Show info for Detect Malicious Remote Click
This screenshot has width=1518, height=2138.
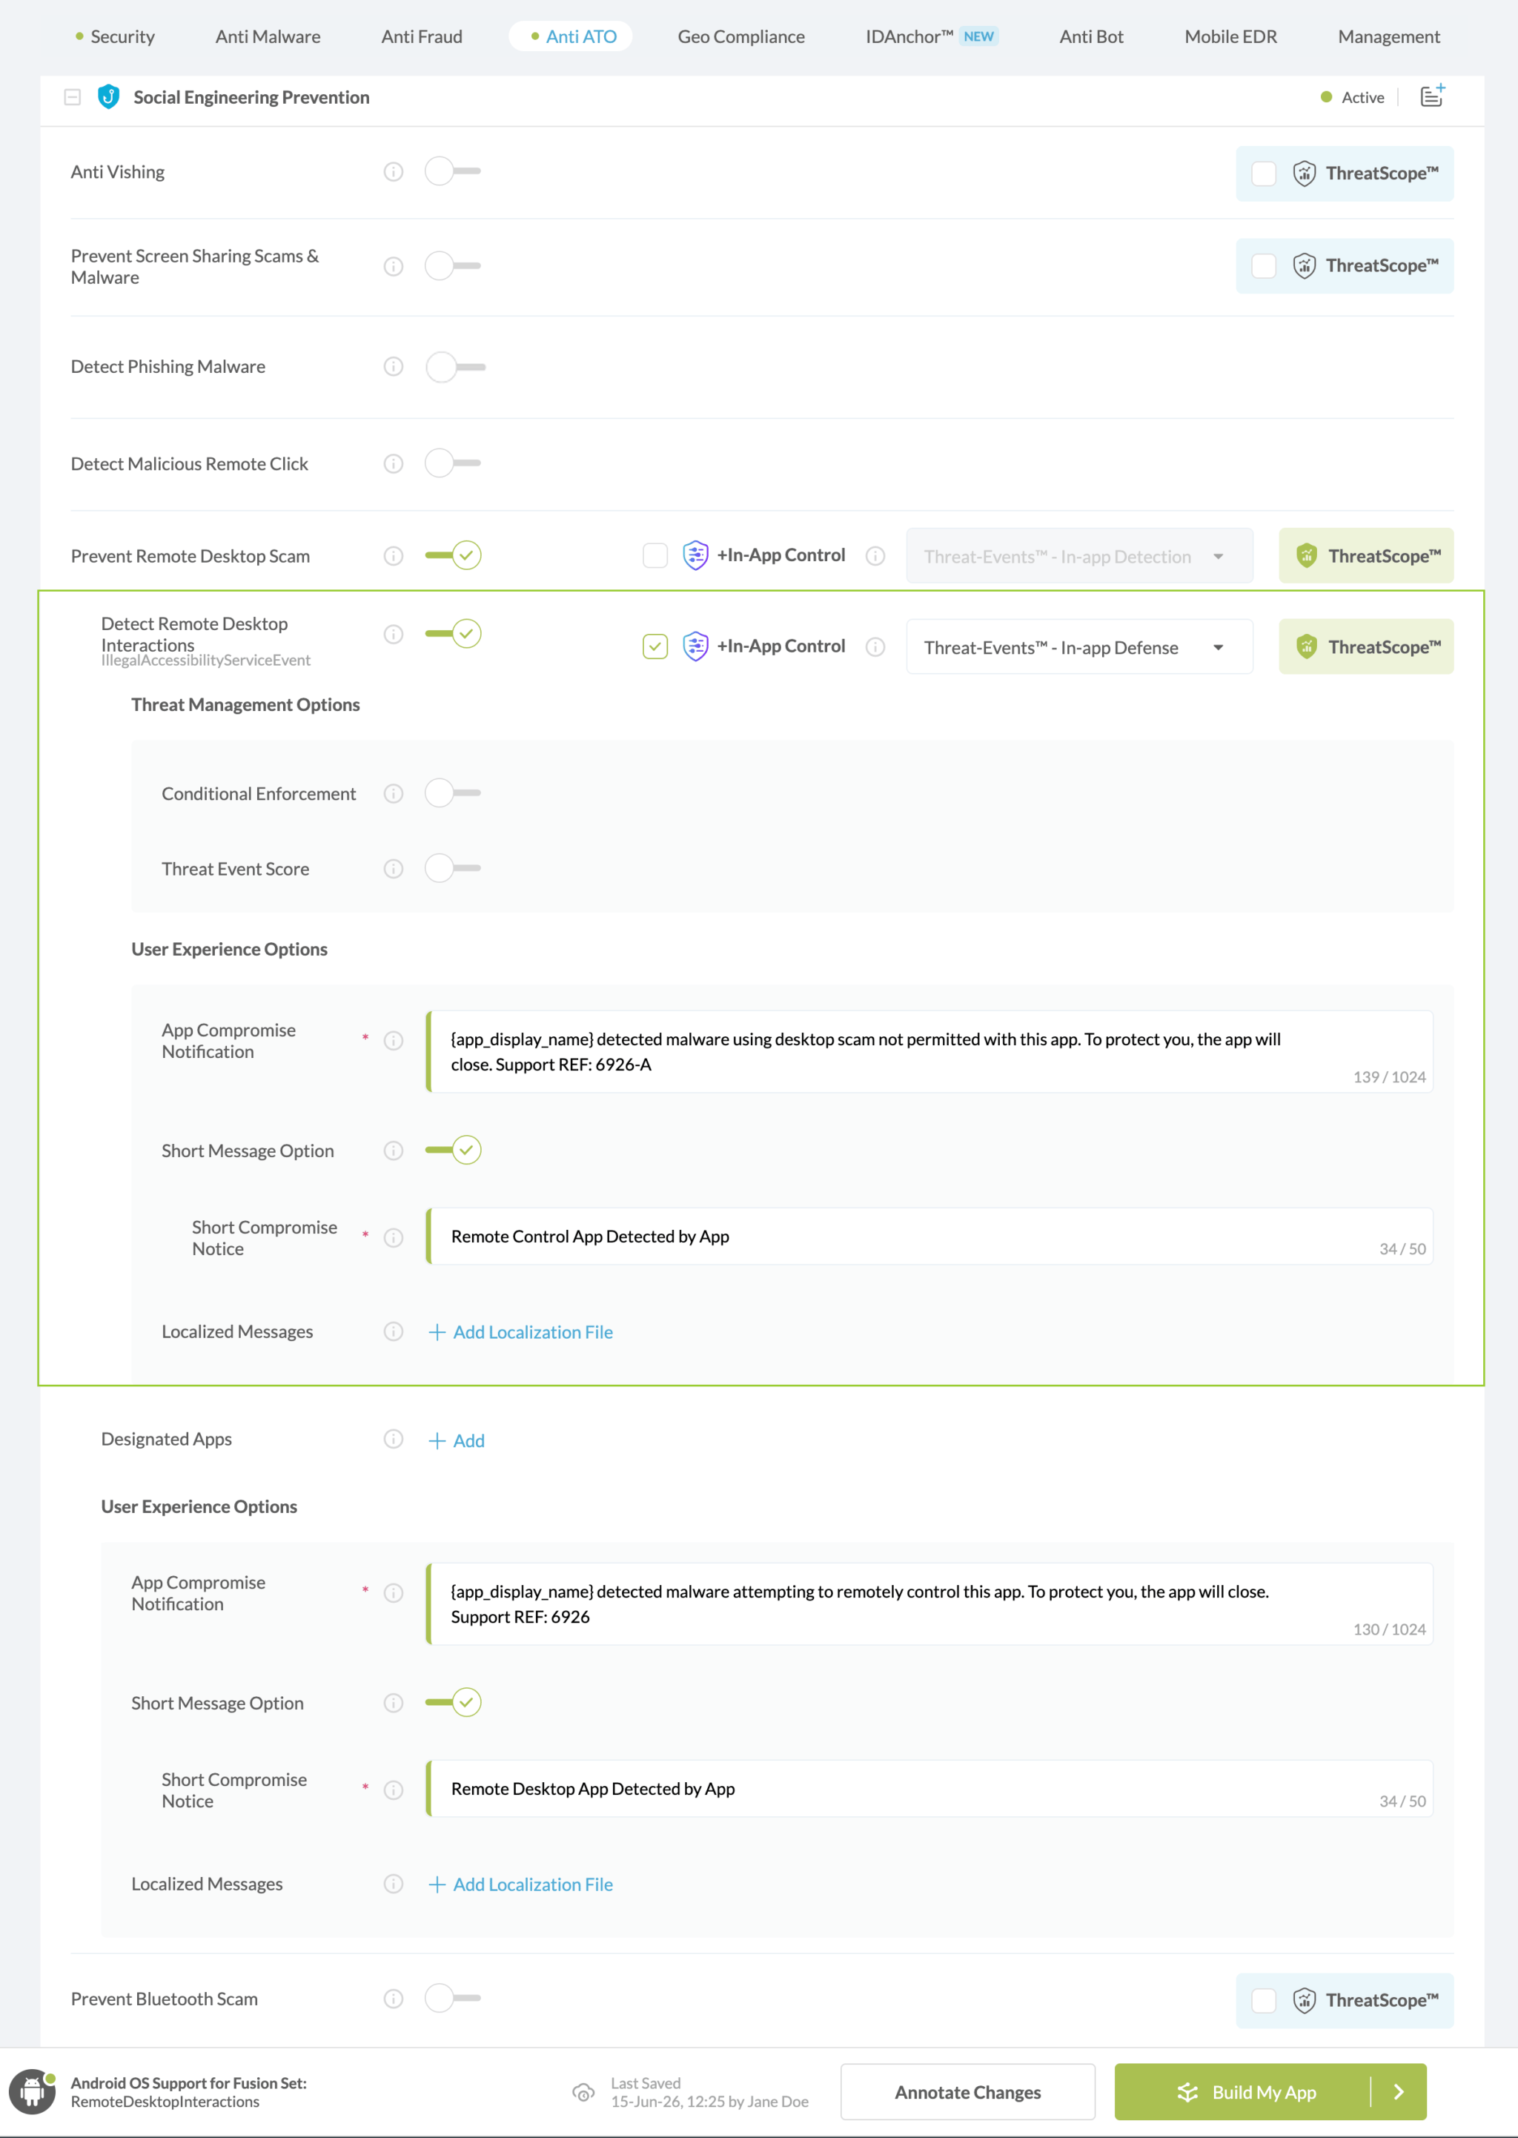coord(394,463)
